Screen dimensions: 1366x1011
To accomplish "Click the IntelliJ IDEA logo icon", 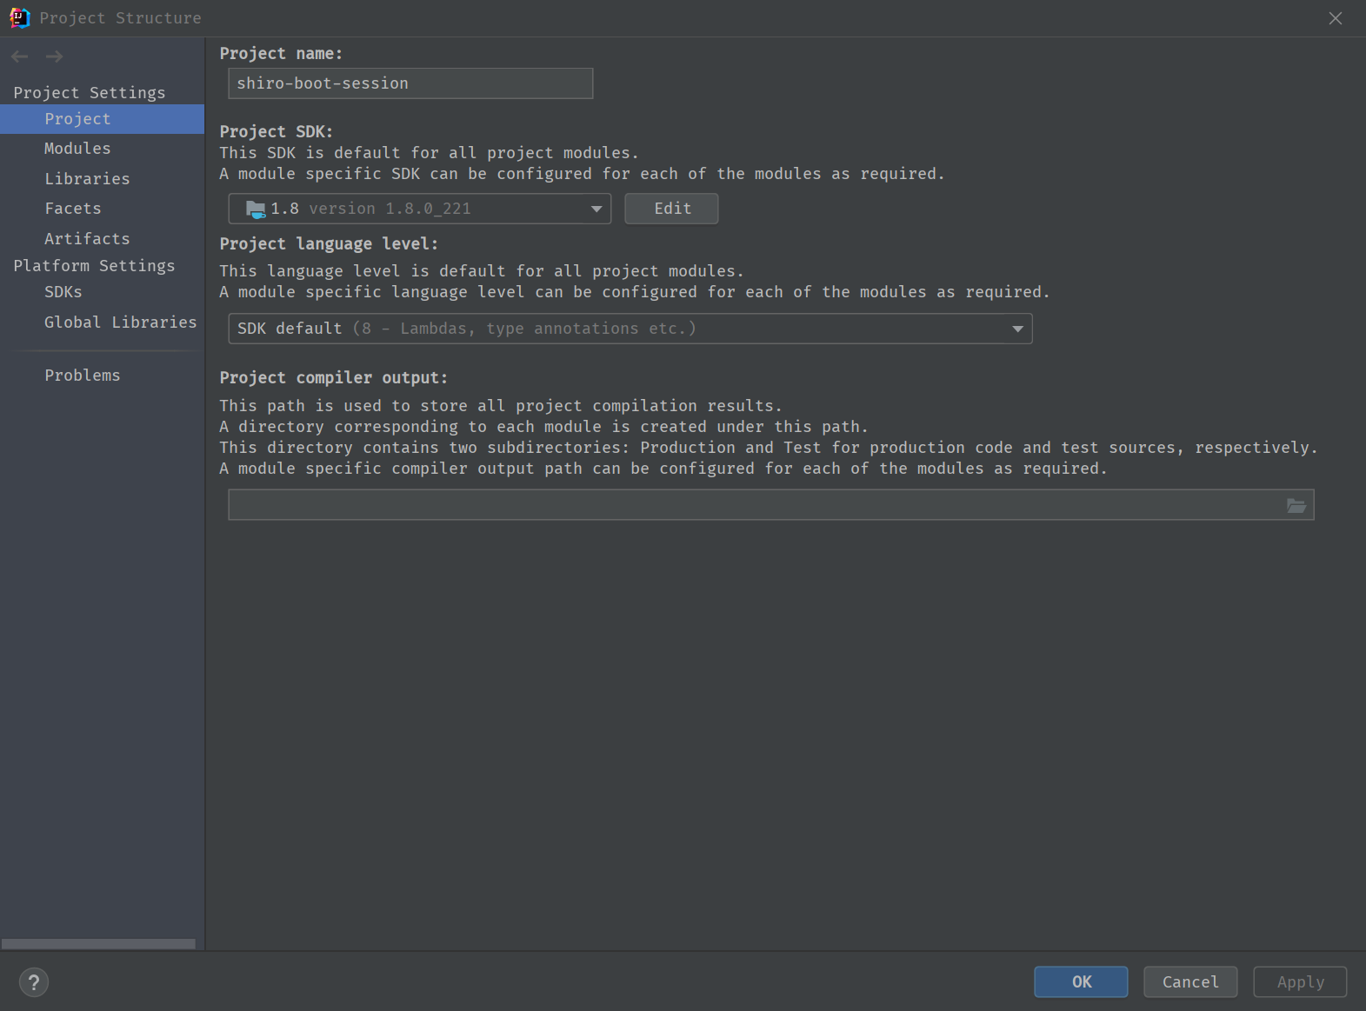I will tap(19, 17).
